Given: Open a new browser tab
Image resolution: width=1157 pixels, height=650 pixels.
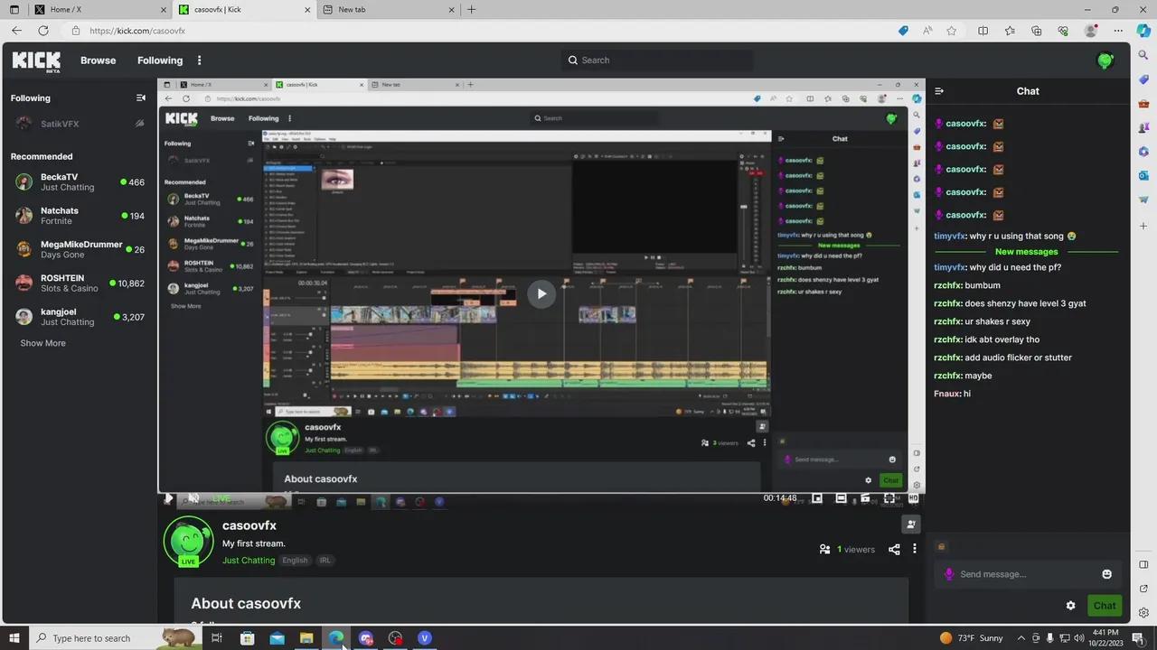Looking at the screenshot, I should click(x=471, y=10).
